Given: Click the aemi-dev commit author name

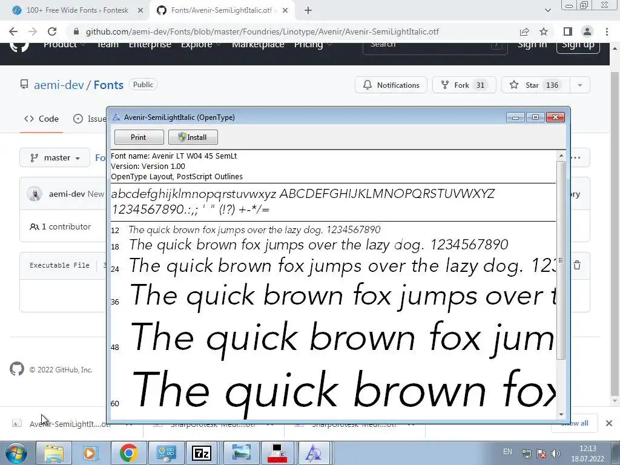Looking at the screenshot, I should [67, 194].
